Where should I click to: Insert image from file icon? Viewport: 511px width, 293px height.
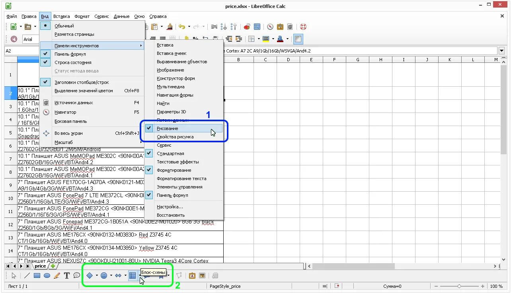tap(202, 276)
